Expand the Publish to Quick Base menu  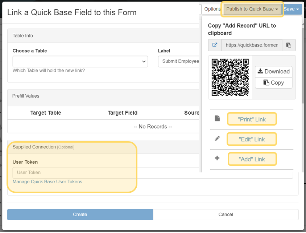coord(252,9)
